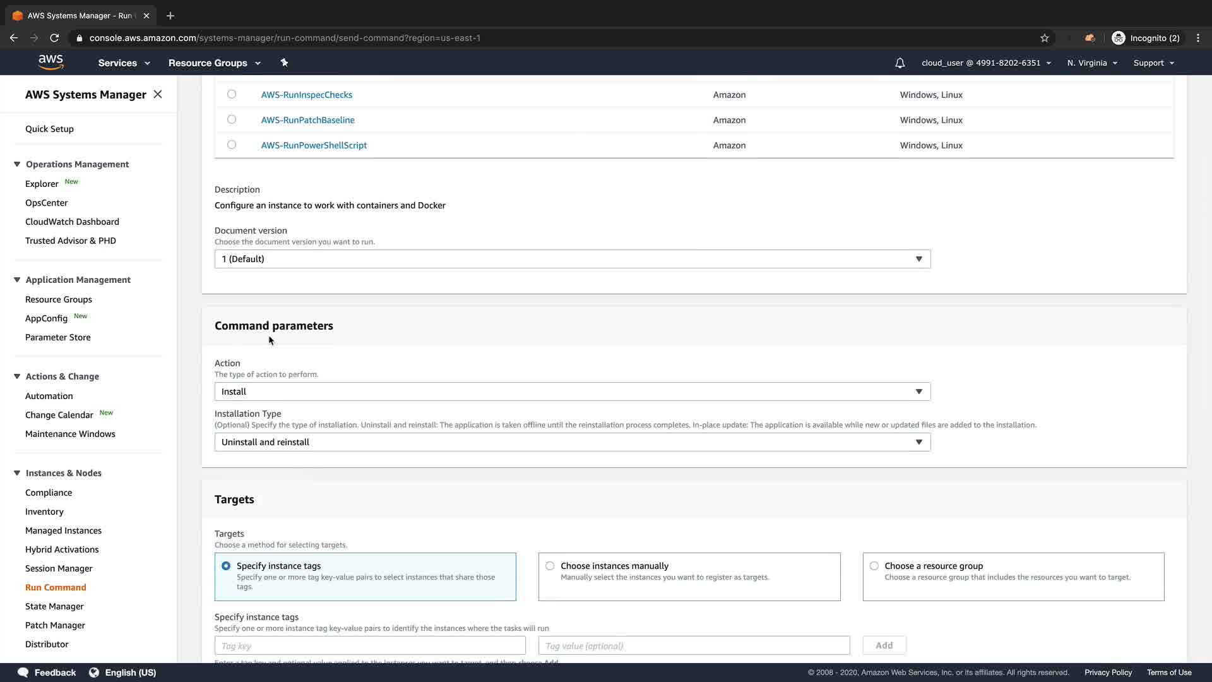Open the notifications bell
1212x682 pixels.
(x=900, y=63)
